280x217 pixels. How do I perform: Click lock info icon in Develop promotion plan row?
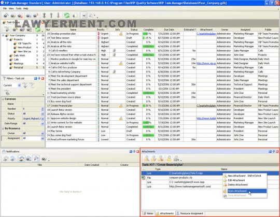[121, 34]
